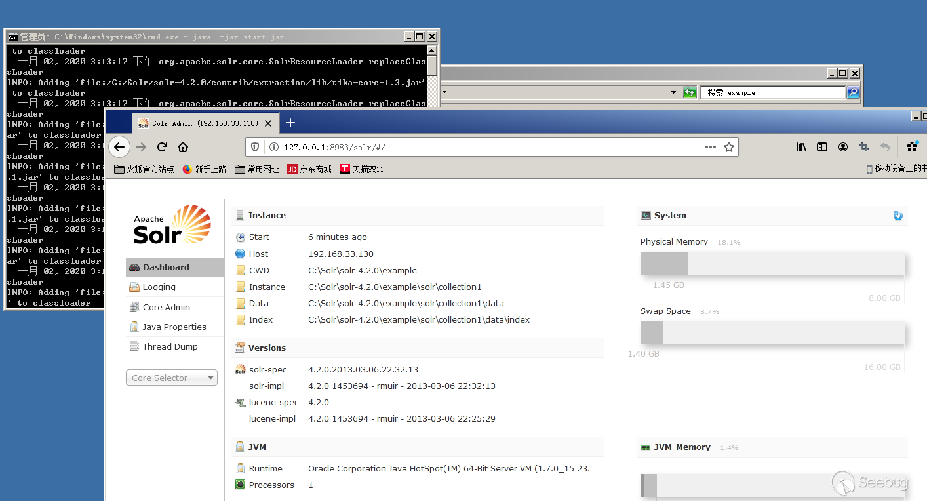
Task: Open a new browser tab
Action: (290, 123)
